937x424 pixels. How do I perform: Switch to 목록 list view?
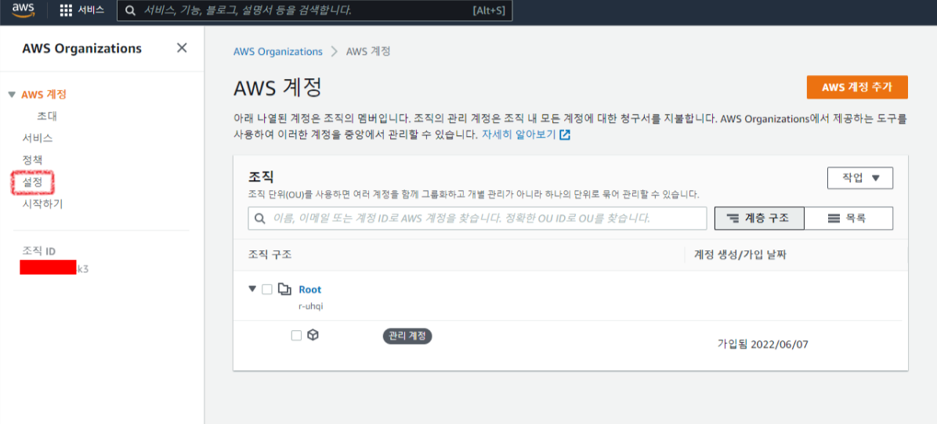click(x=848, y=218)
